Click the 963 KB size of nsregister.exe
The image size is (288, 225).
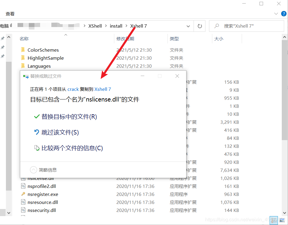[231, 194]
